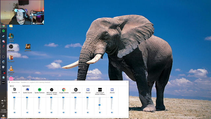This screenshot has width=211, height=119.
Task: Click the Volume Mixer title bar text
Action: pyautogui.click(x=30, y=82)
